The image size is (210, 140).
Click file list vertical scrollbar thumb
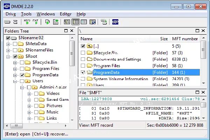click(203, 50)
